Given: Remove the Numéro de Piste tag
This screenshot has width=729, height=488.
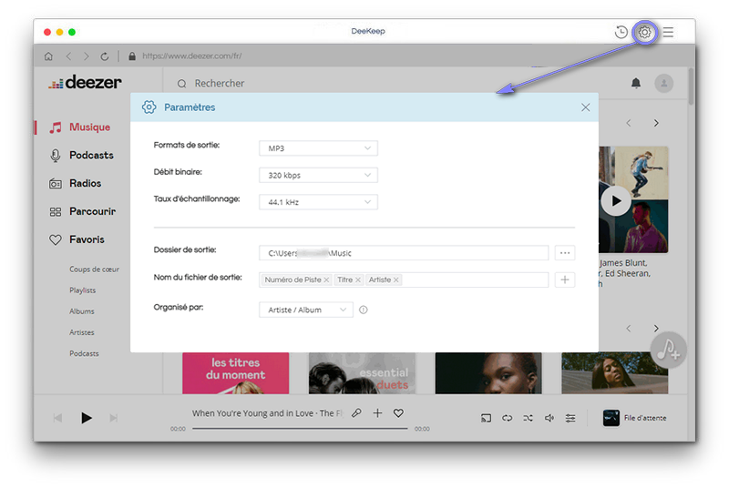Looking at the screenshot, I should coord(326,280).
